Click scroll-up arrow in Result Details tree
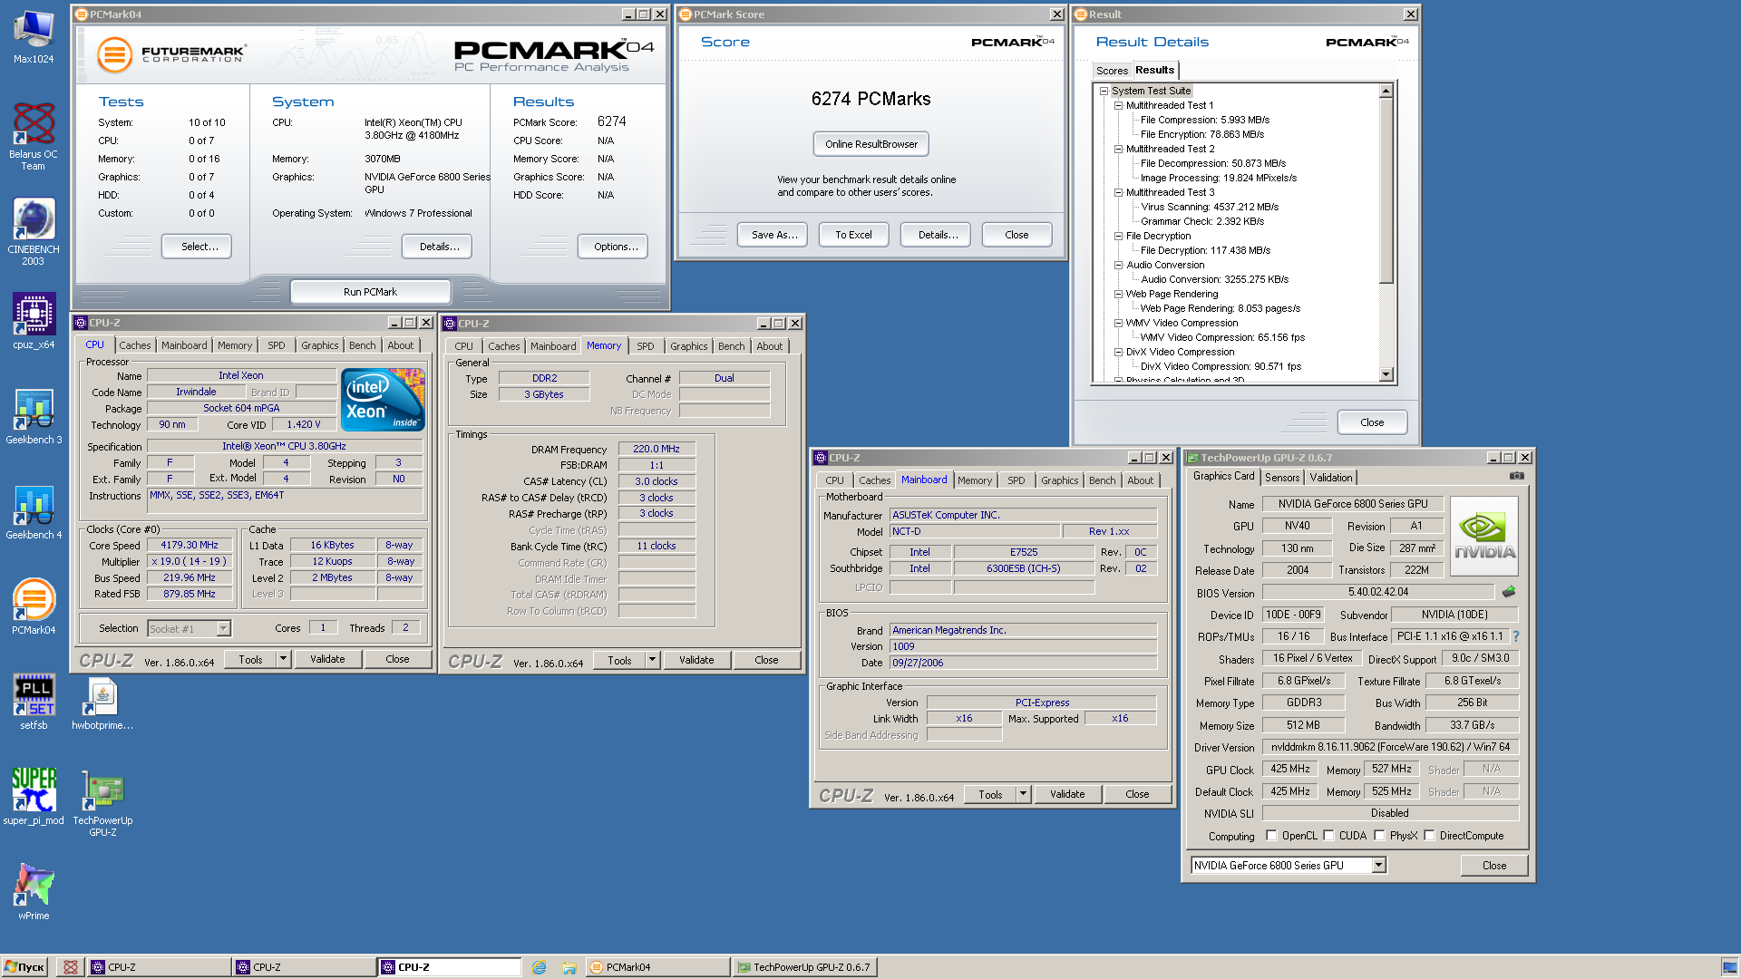The width and height of the screenshot is (1741, 979). click(x=1386, y=91)
